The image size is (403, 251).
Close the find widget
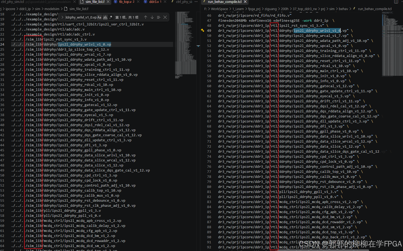[165, 17]
